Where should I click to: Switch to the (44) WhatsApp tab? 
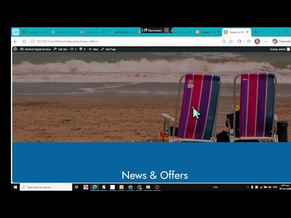pos(121,32)
